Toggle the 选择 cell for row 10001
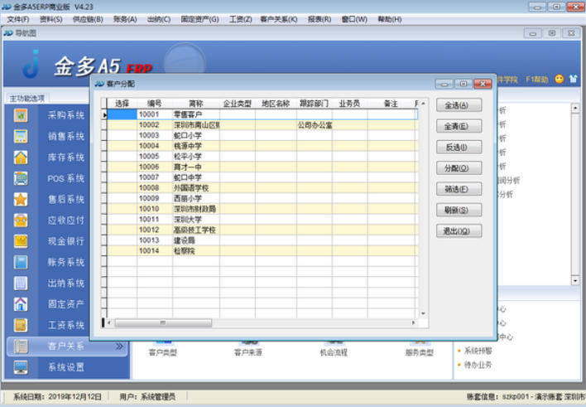This screenshot has width=586, height=407. click(x=122, y=114)
